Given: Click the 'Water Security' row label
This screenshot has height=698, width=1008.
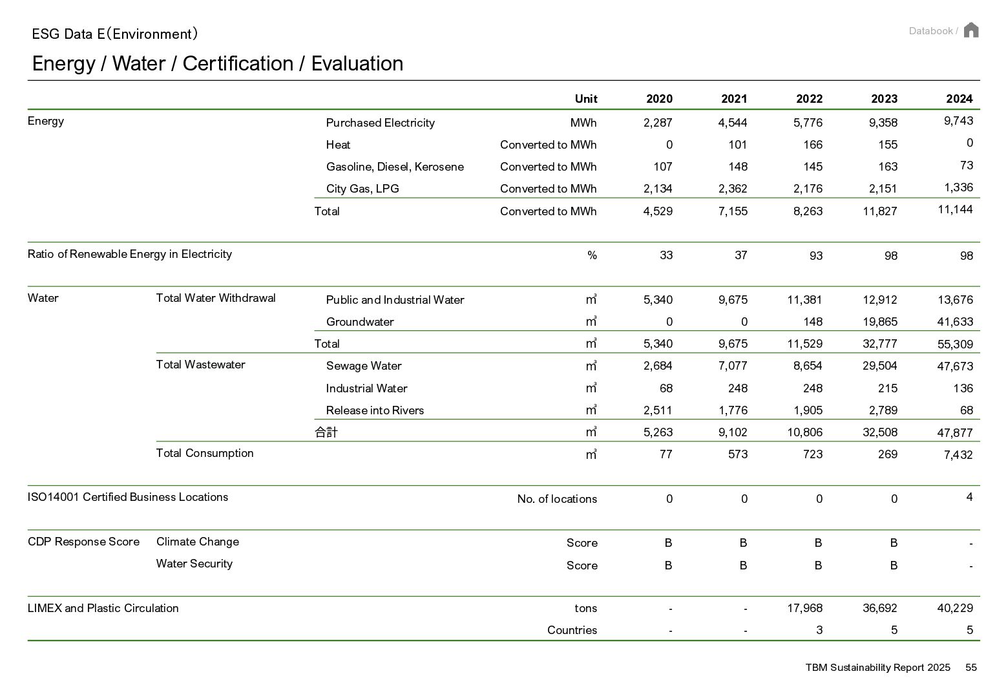Looking at the screenshot, I should pyautogui.click(x=194, y=564).
